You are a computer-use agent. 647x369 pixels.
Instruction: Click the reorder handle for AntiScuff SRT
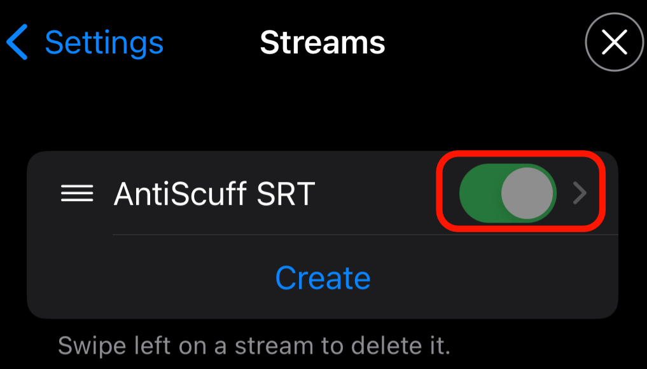coord(77,193)
